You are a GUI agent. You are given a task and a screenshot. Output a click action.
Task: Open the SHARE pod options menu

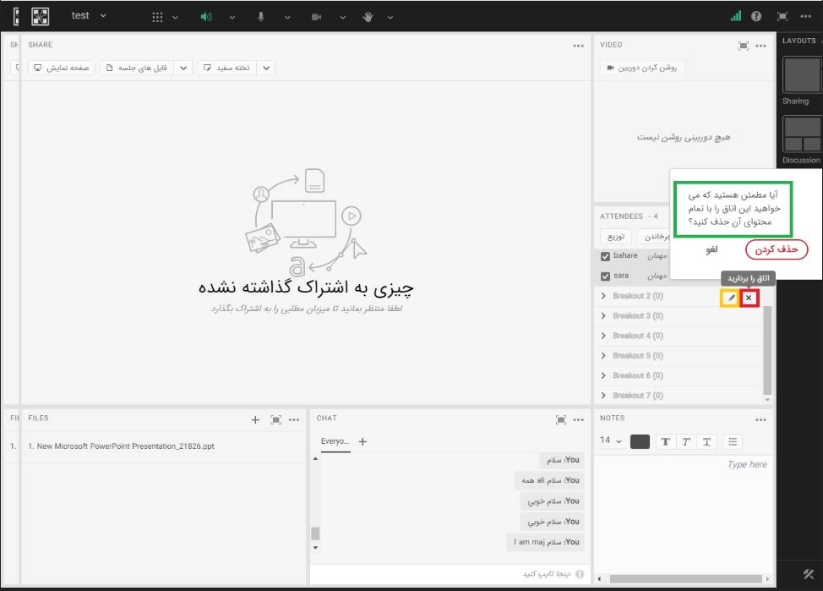(x=579, y=46)
